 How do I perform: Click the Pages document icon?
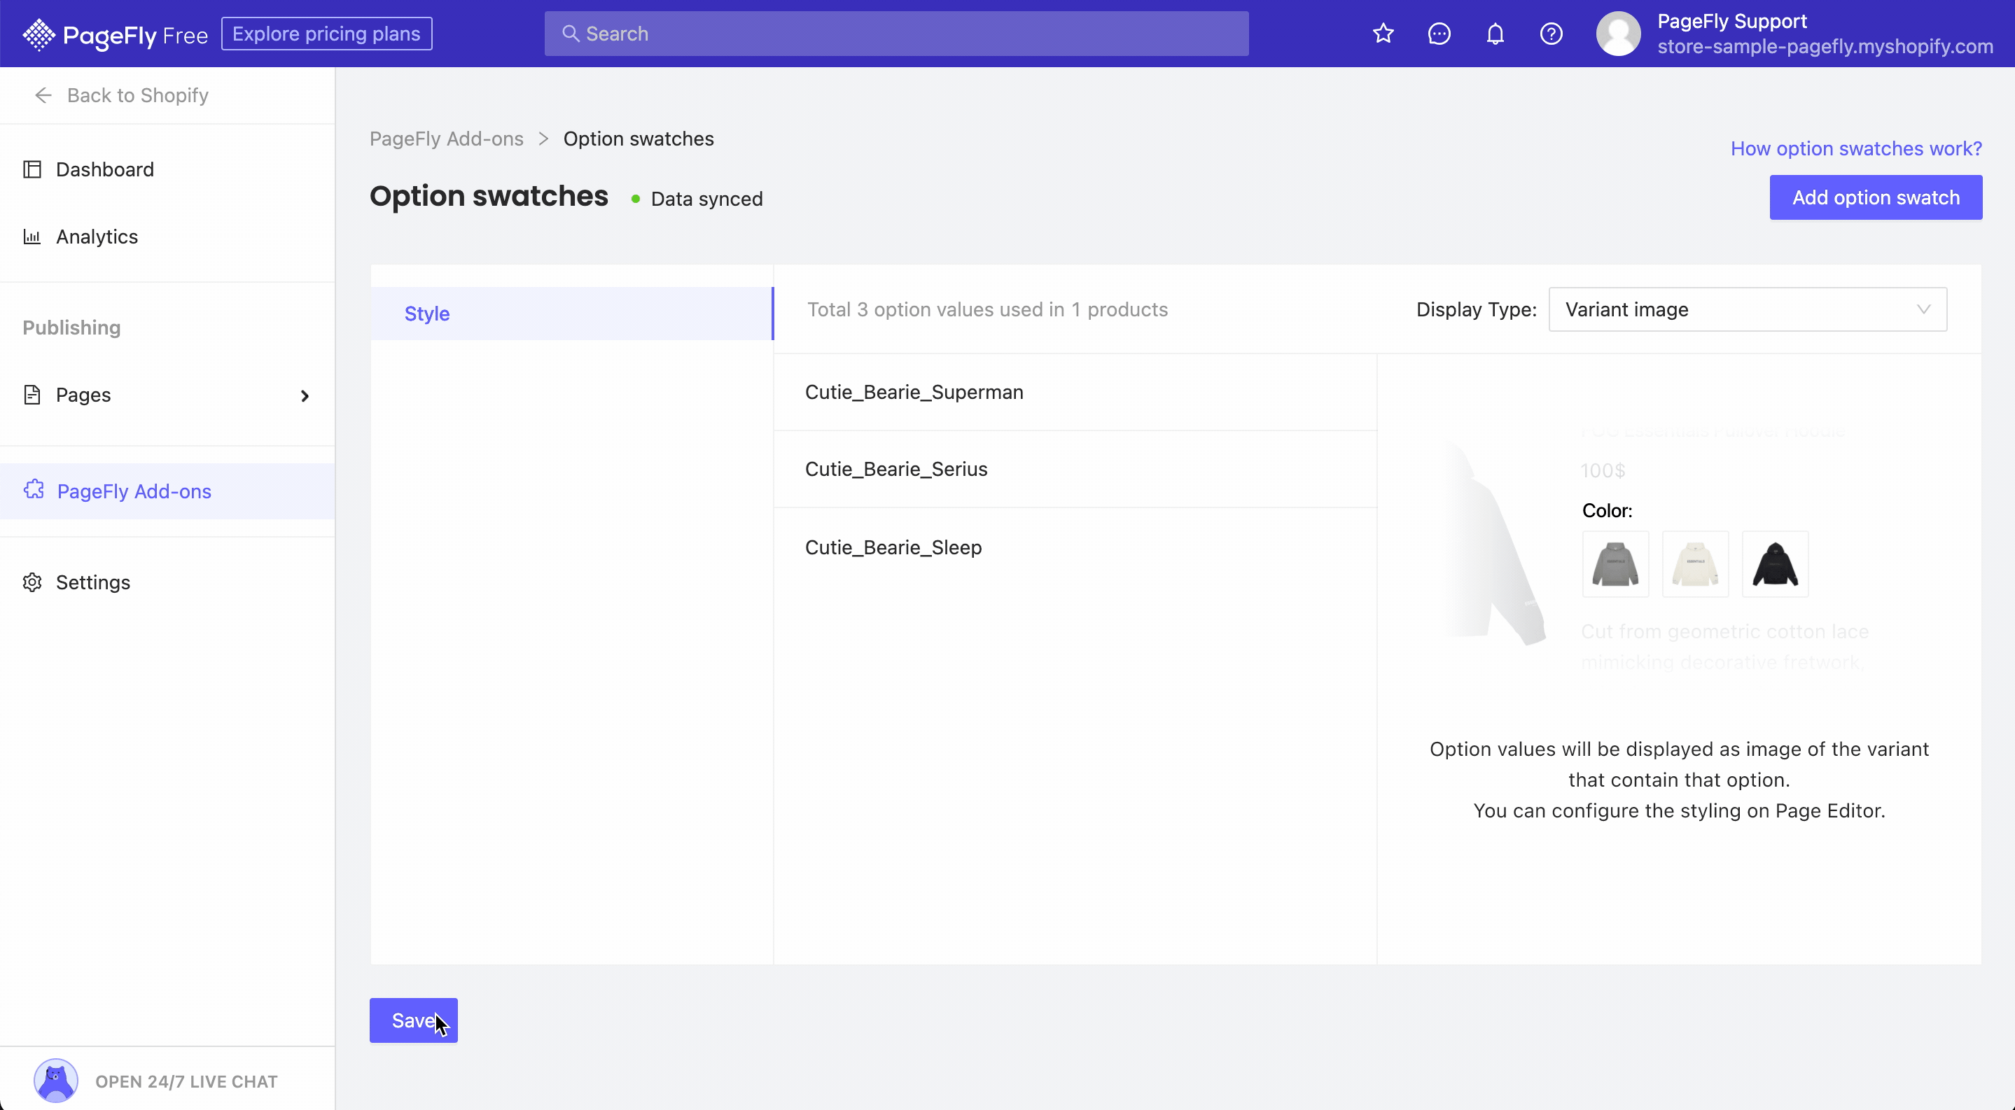tap(32, 395)
